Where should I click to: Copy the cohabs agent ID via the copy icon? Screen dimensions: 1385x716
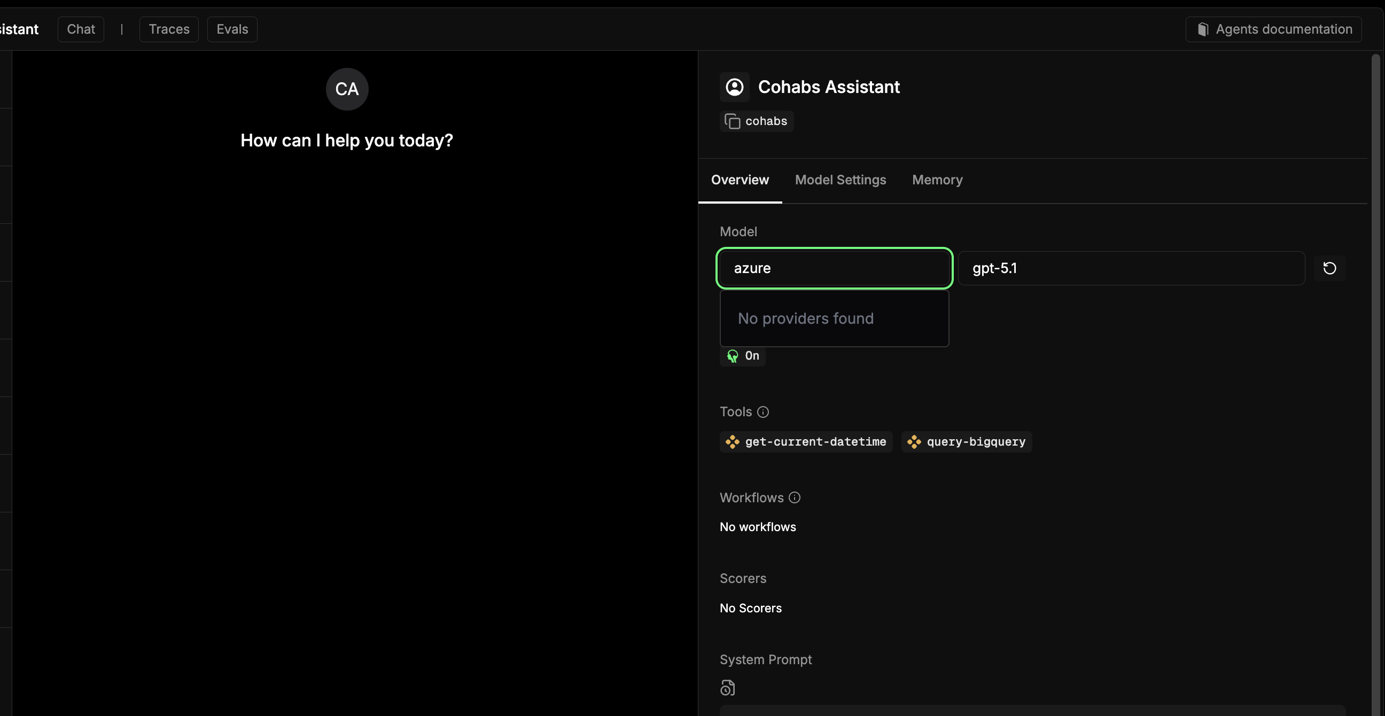point(732,121)
